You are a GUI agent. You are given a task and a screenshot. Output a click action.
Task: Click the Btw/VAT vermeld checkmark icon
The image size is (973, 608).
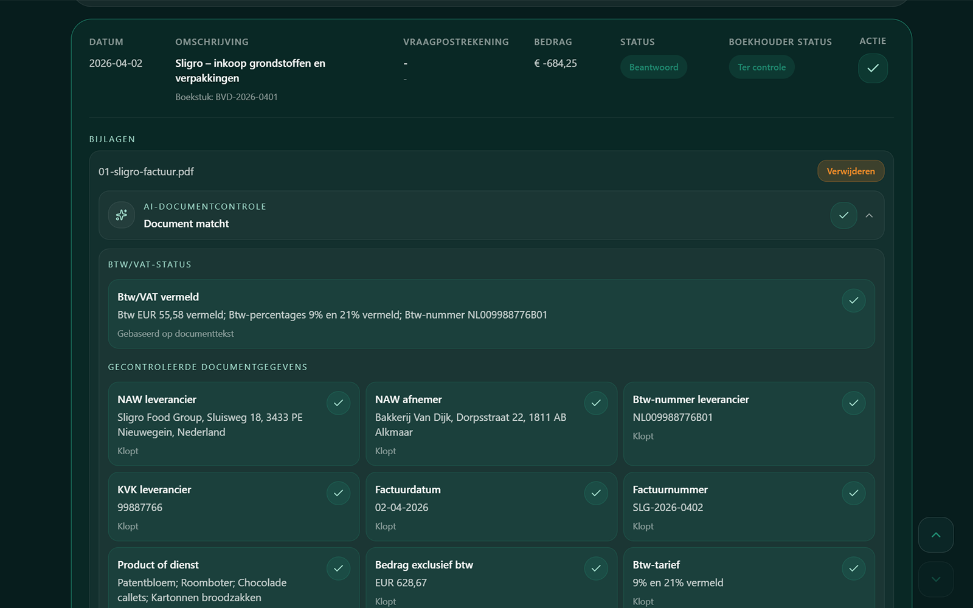coord(853,300)
